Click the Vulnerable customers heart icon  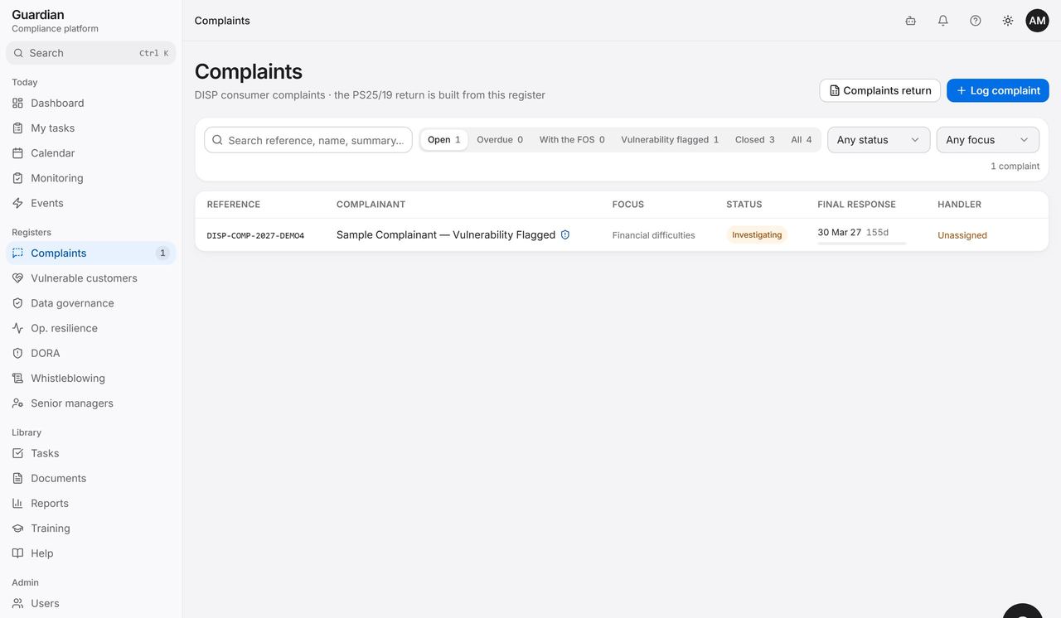tap(17, 278)
